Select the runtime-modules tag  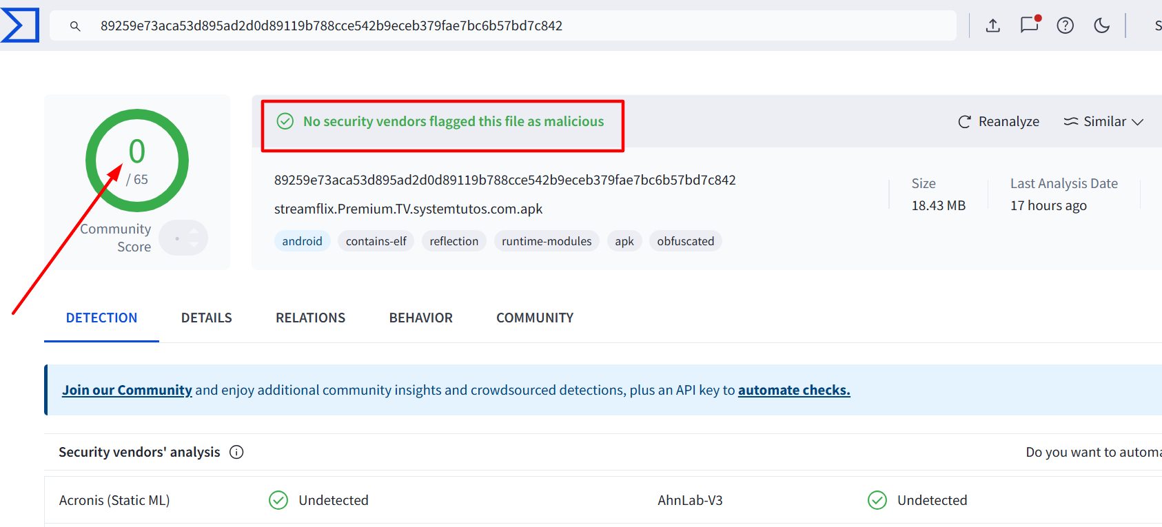547,241
